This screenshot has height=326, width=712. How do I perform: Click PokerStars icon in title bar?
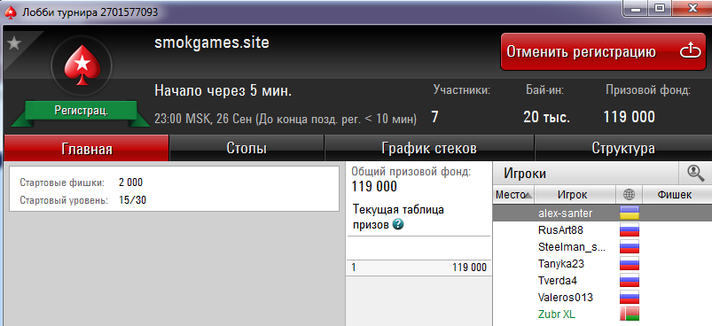pyautogui.click(x=11, y=12)
